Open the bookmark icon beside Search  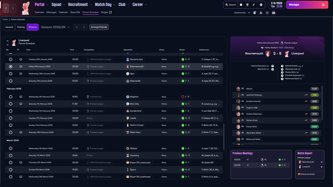[241, 5]
